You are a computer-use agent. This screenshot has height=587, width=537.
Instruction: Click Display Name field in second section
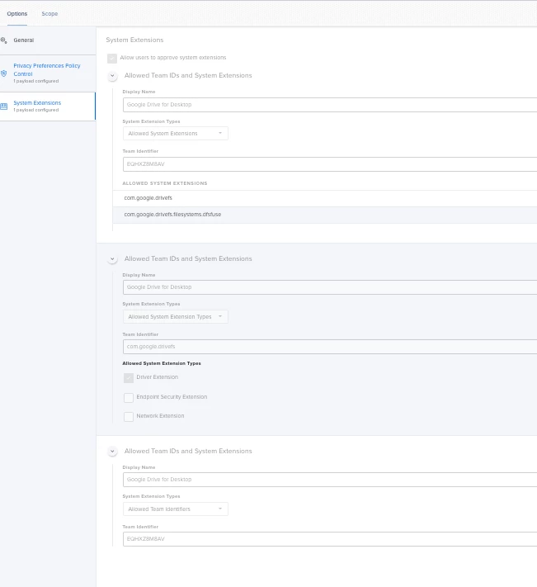pos(330,287)
